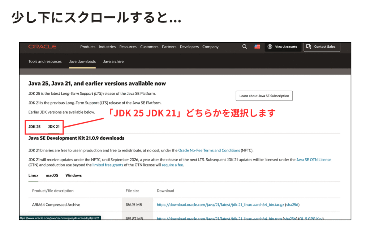Download the ARM64 Compressed Archive tar.gz link
370x247 pixels.
(220, 205)
